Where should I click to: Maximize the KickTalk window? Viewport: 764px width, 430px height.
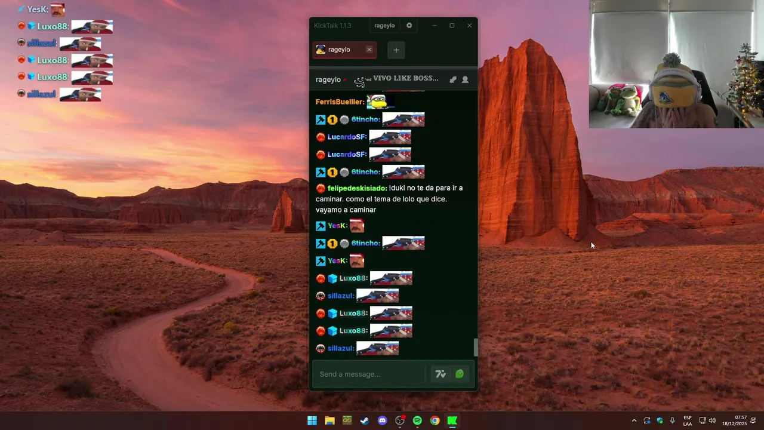click(452, 26)
